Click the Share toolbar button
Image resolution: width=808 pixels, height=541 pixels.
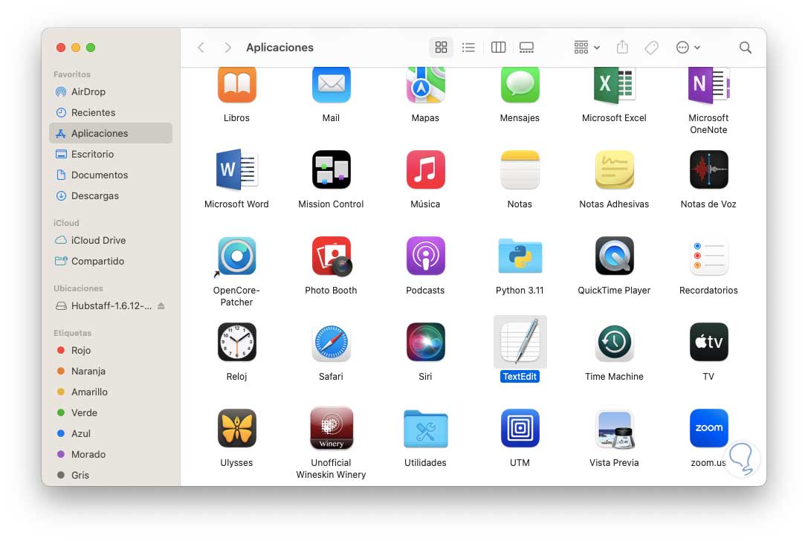[622, 48]
